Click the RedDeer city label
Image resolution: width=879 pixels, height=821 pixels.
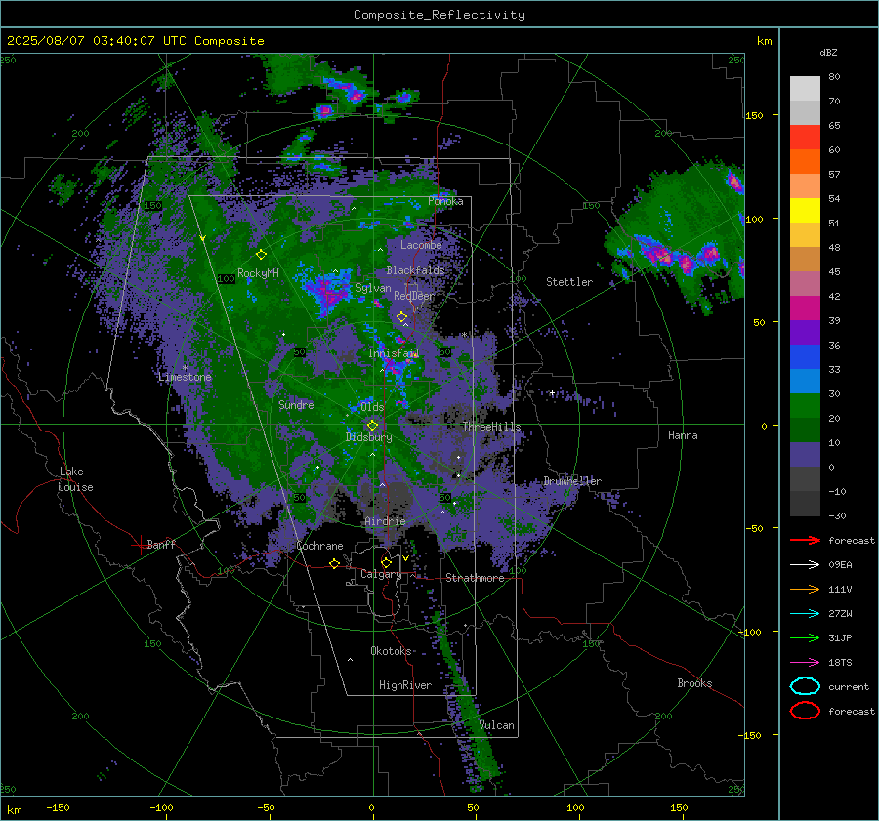point(414,296)
